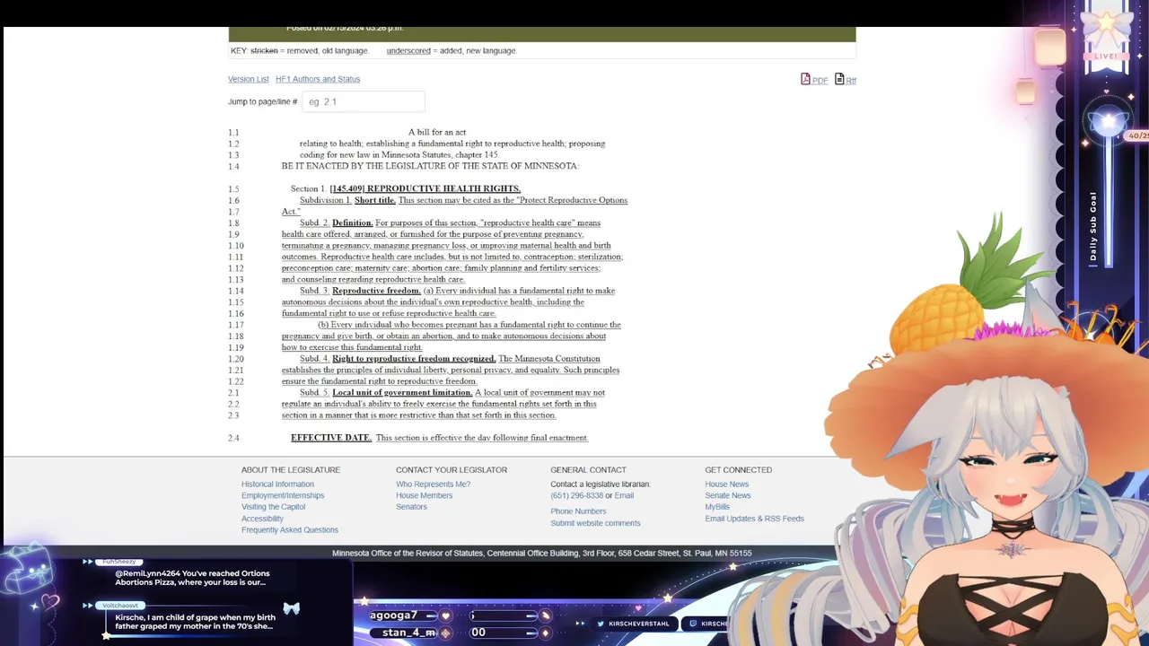
Task: Open Email Updates & RSS Feeds link
Action: pyautogui.click(x=754, y=519)
